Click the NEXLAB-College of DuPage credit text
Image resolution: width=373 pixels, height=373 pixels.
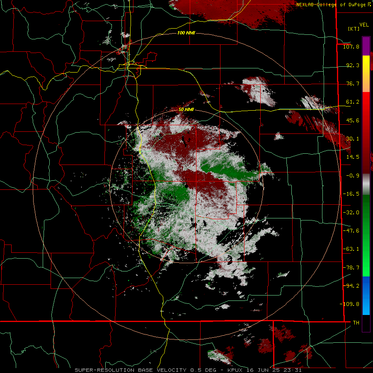(334, 5)
